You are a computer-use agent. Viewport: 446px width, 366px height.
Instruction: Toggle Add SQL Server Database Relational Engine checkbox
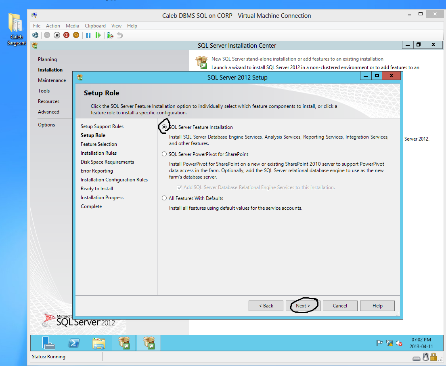[179, 187]
